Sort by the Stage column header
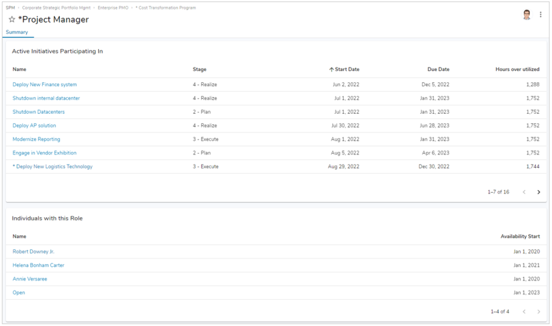The height and width of the screenshot is (326, 552). (198, 69)
